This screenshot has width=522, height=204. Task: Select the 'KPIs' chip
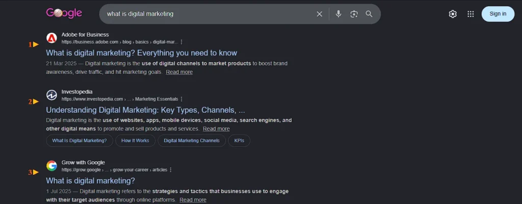pos(239,141)
